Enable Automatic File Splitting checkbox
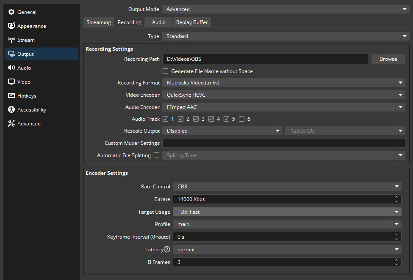The height and width of the screenshot is (280, 413). tap(156, 155)
